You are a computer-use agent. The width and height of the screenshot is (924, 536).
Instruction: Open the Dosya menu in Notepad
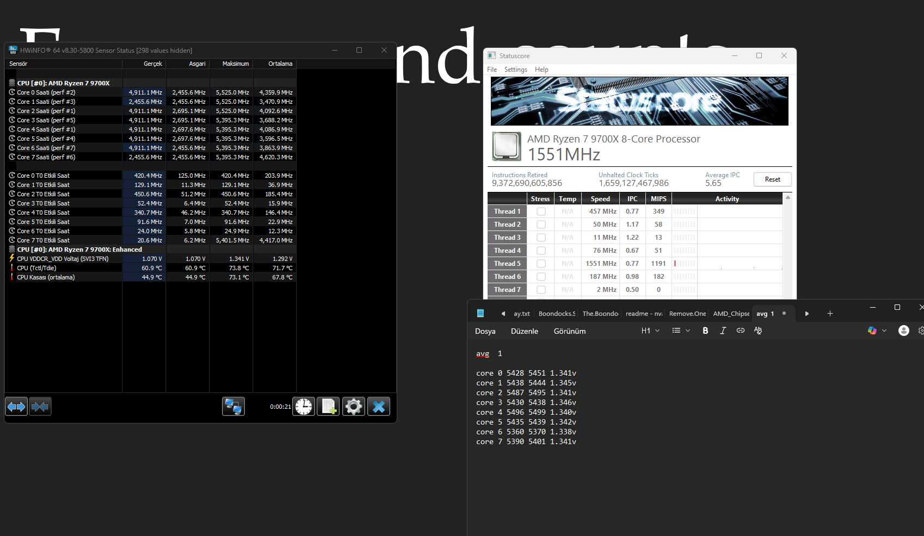[x=485, y=331]
